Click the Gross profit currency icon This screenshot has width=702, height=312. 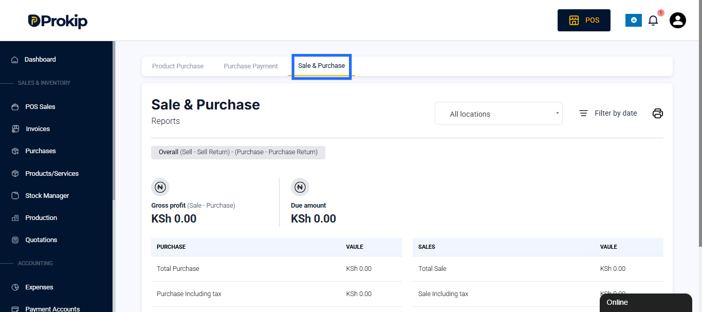[x=160, y=187]
